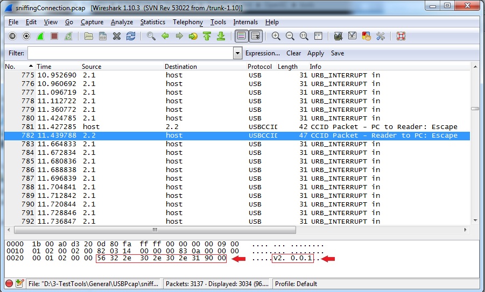Go to packet number icon
The image size is (485, 292).
[193, 36]
